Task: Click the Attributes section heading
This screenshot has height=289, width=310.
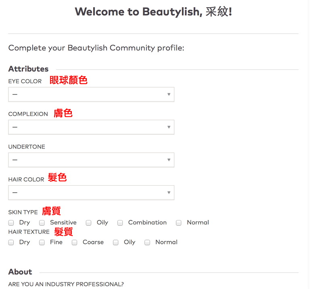Action: (x=28, y=69)
